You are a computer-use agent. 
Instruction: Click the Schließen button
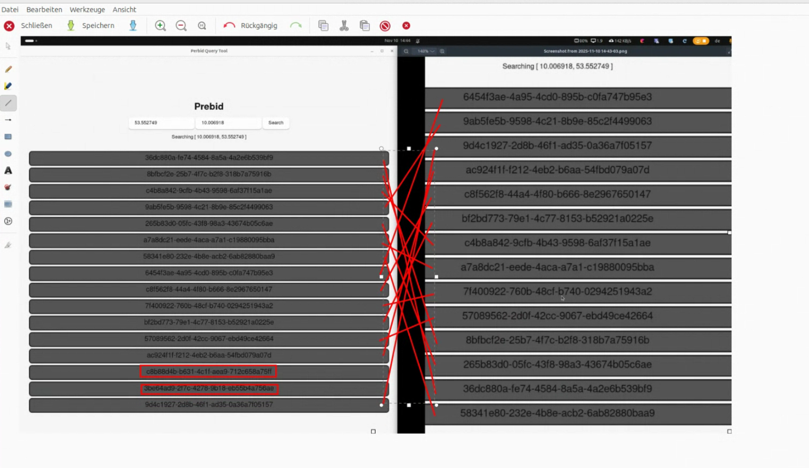[x=28, y=25]
